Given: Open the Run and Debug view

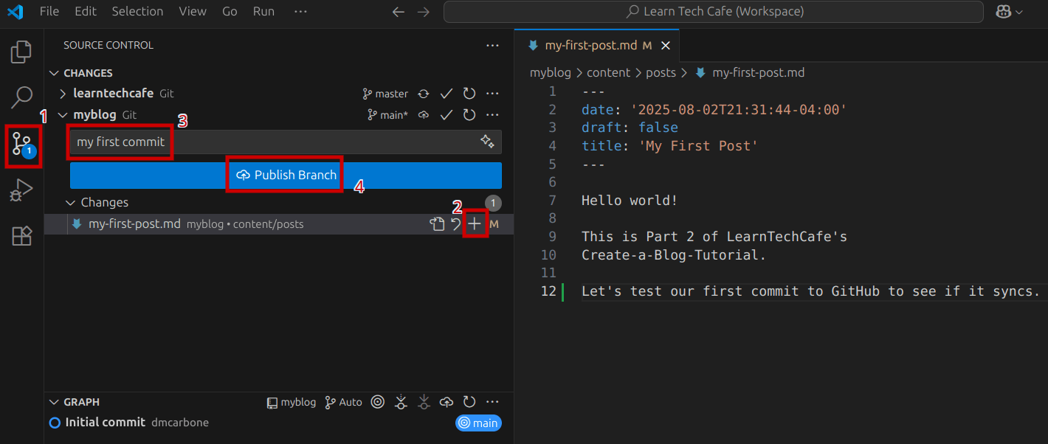Looking at the screenshot, I should [21, 190].
